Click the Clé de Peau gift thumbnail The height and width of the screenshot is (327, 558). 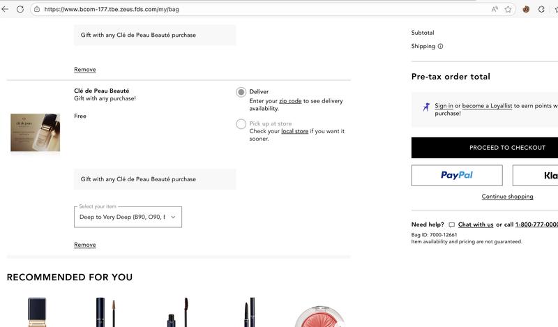35,132
